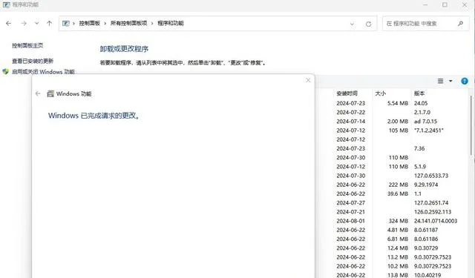Open 查看已安装的更新 link
The height and width of the screenshot is (278, 475).
pyautogui.click(x=33, y=61)
